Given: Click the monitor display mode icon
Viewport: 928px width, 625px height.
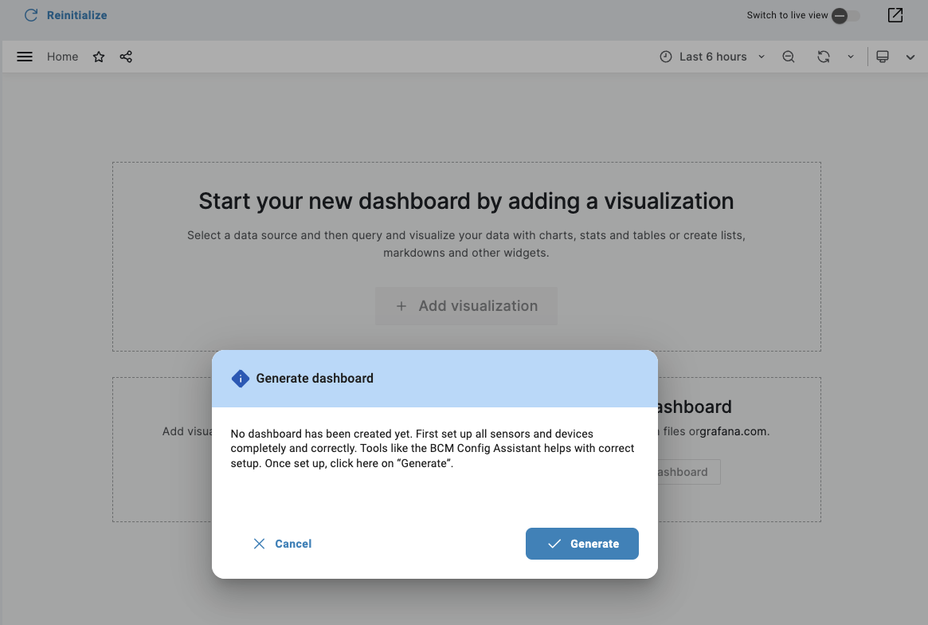Looking at the screenshot, I should coord(883,57).
